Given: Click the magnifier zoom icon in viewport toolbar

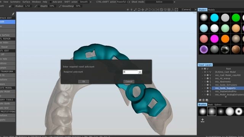Looking at the screenshot, I should [146, 10].
